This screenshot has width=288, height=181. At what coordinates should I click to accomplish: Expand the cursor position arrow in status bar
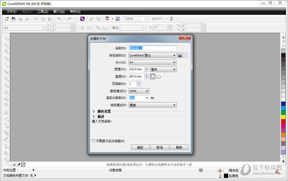(x=34, y=170)
